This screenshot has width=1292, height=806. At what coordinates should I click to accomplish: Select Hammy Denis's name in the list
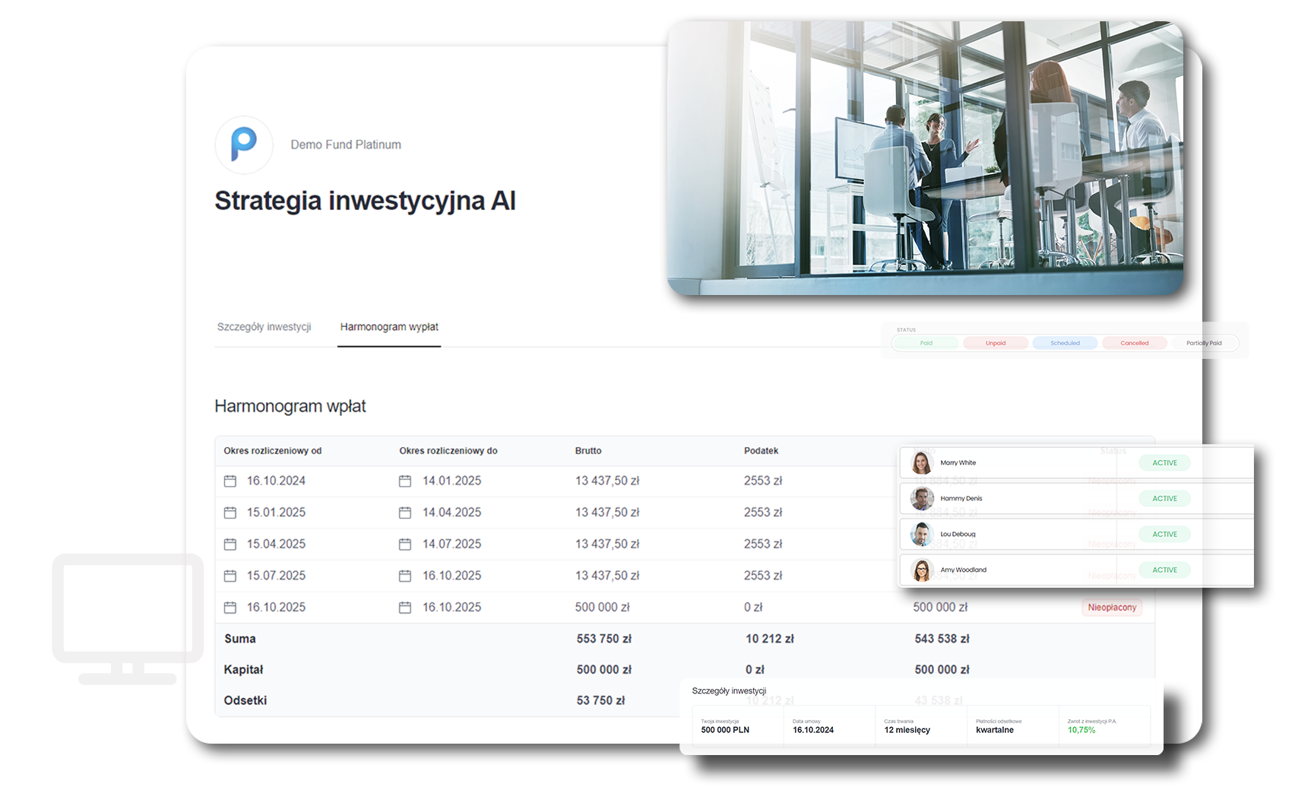point(961,498)
